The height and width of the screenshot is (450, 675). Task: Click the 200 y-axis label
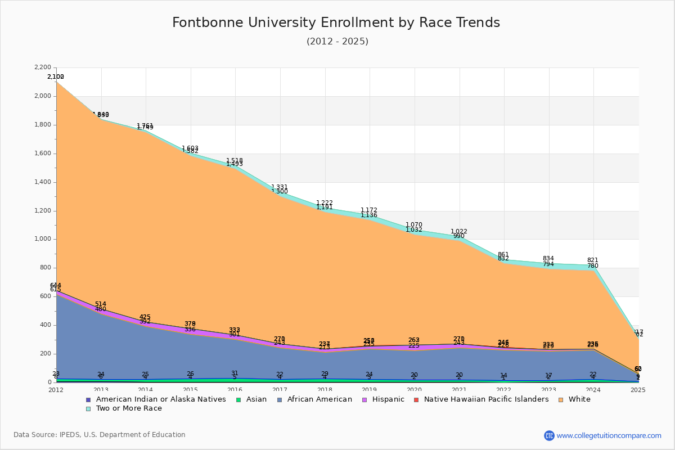coord(46,354)
